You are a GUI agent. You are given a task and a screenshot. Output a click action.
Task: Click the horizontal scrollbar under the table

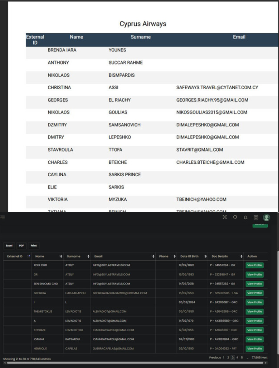coord(135,362)
